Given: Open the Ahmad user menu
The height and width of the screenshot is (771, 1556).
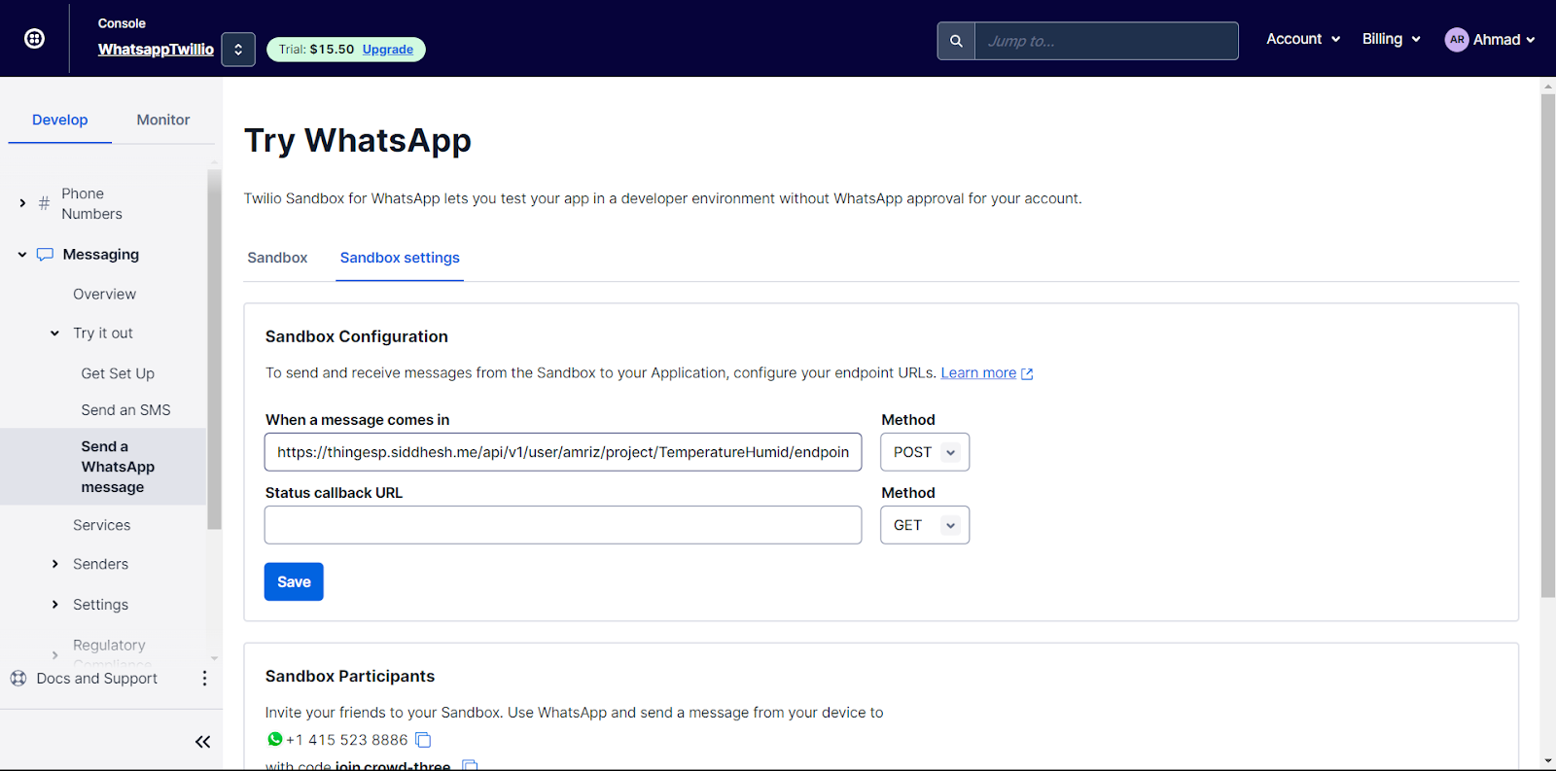Looking at the screenshot, I should [1503, 40].
